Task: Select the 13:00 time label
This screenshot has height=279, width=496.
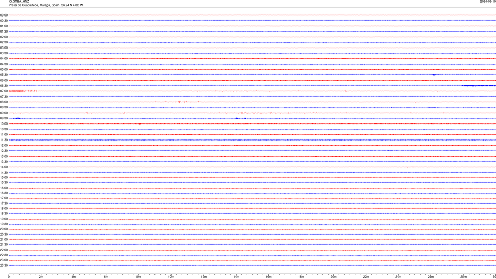Action: coord(4,156)
